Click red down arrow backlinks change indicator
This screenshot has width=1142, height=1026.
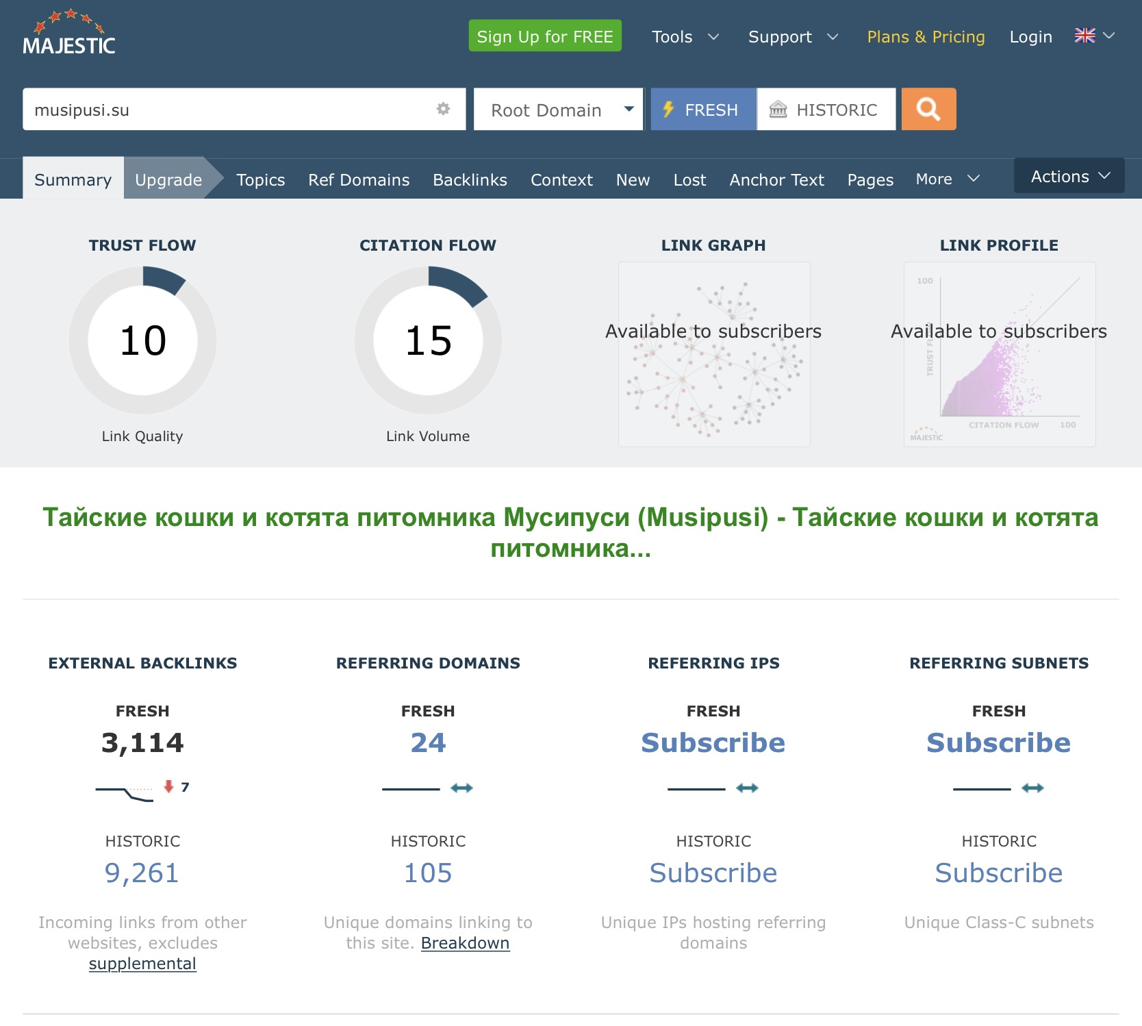[168, 786]
